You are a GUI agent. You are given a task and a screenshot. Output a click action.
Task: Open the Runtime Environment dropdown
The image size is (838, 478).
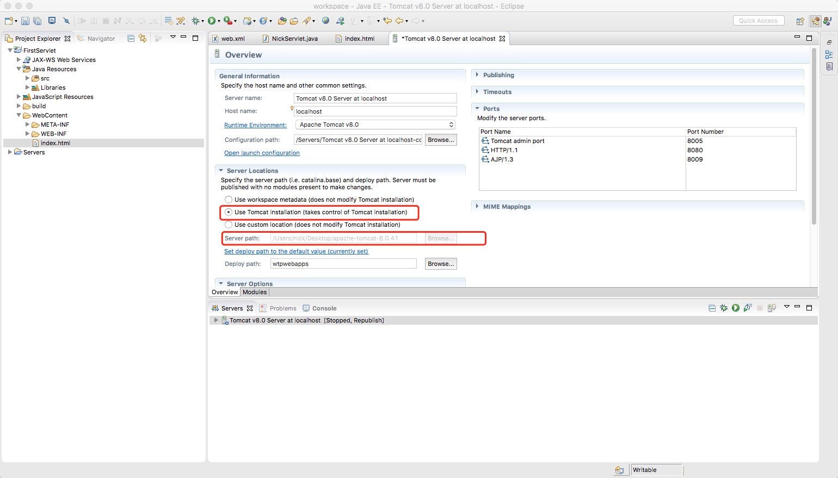tap(375, 125)
